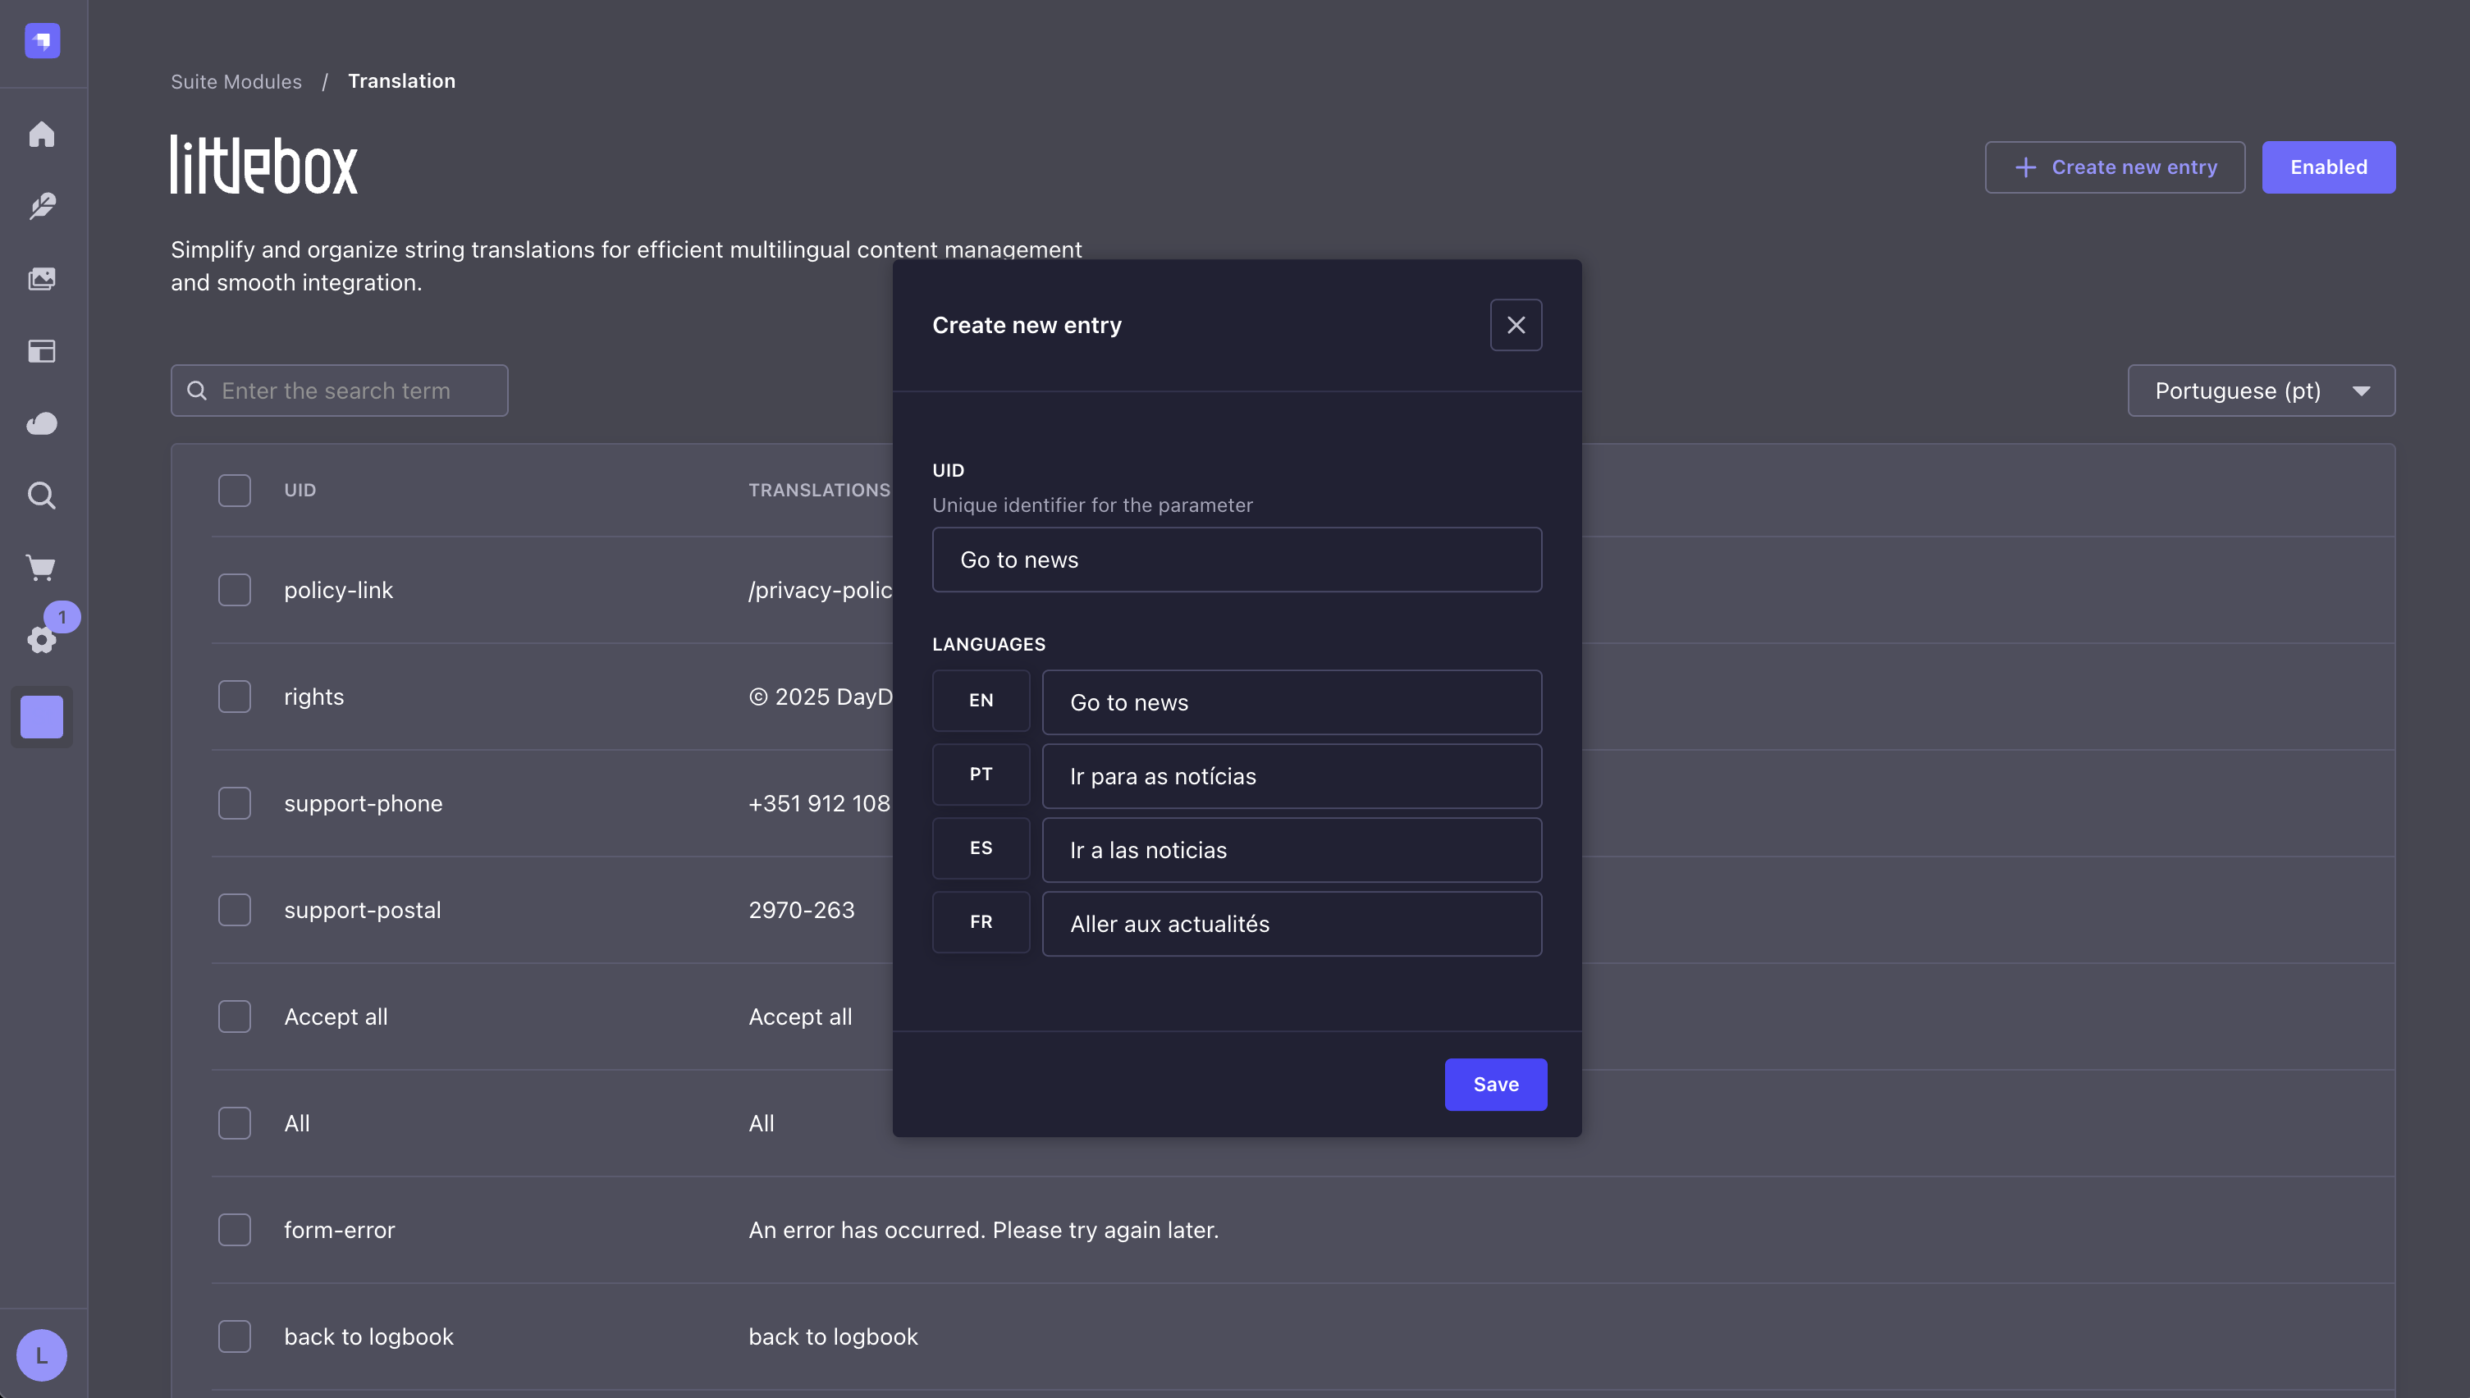
Task: Check the policy-link row checkbox
Action: [x=235, y=590]
